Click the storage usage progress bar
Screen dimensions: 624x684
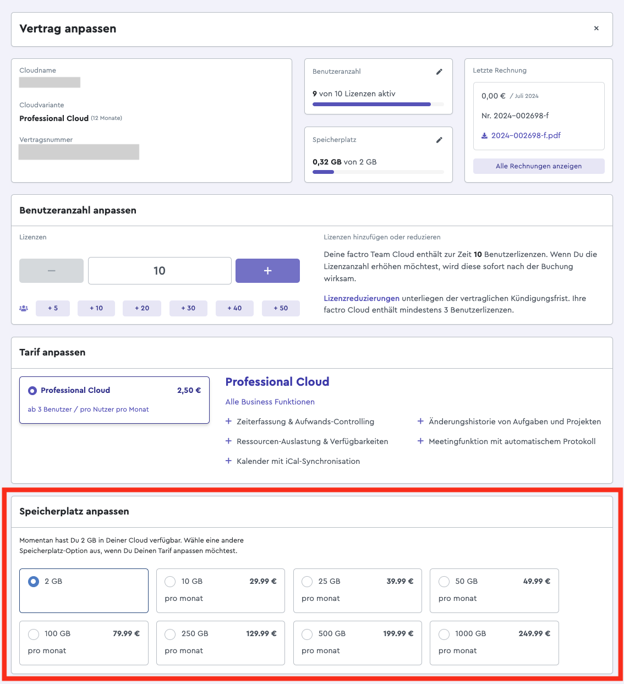click(x=378, y=172)
